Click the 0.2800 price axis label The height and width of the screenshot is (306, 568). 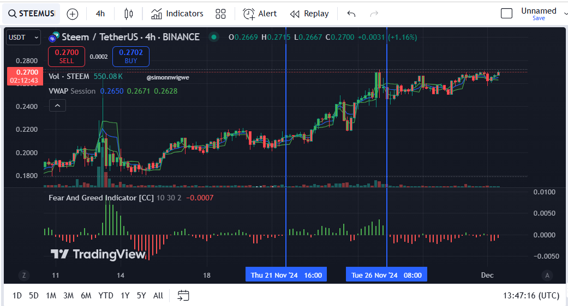[27, 60]
